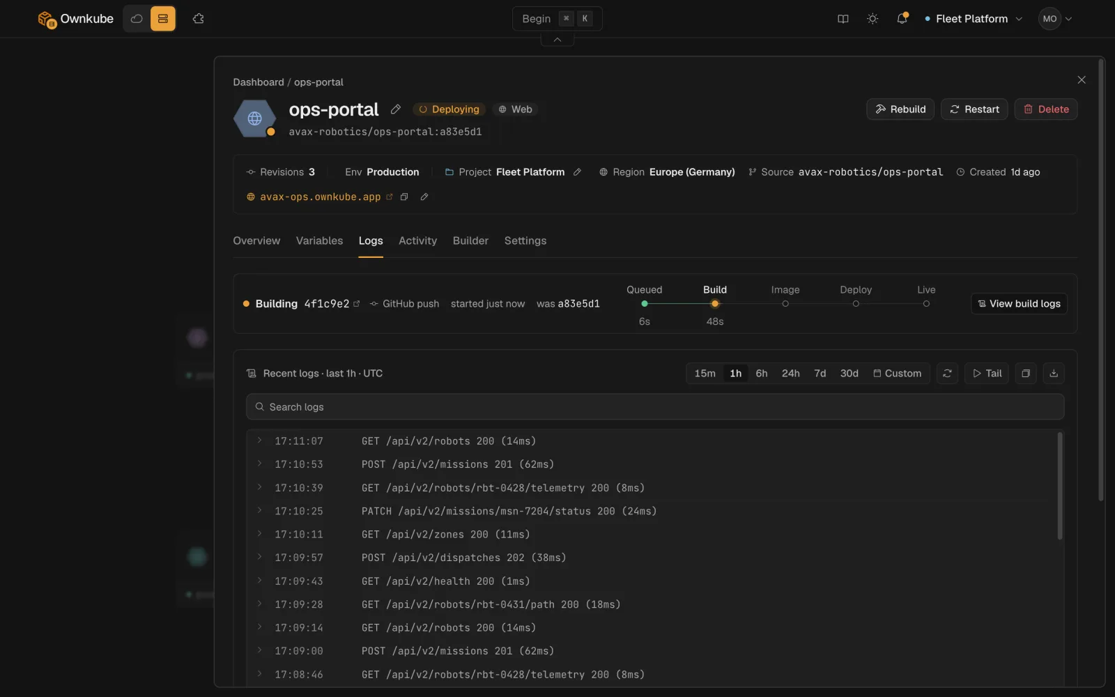Viewport: 1115px width, 697px height.
Task: Edit the domain with the pencil icon
Action: click(x=424, y=197)
